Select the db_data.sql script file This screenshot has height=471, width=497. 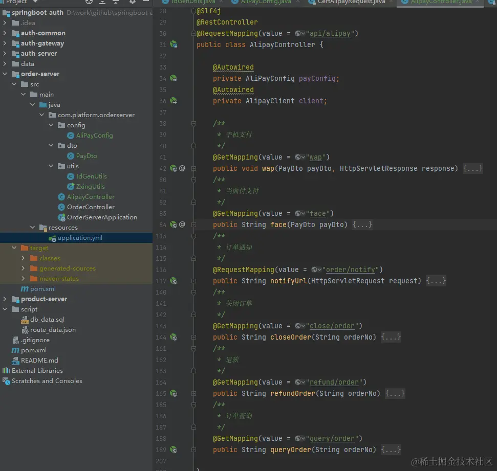(47, 320)
